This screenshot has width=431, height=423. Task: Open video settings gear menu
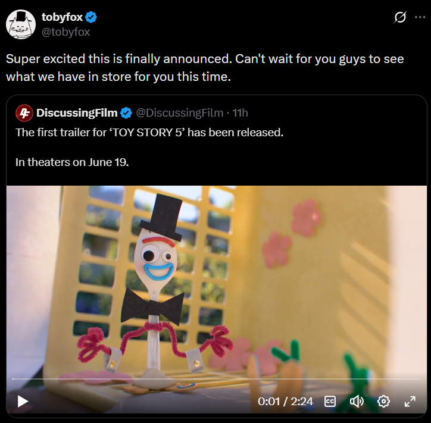383,402
